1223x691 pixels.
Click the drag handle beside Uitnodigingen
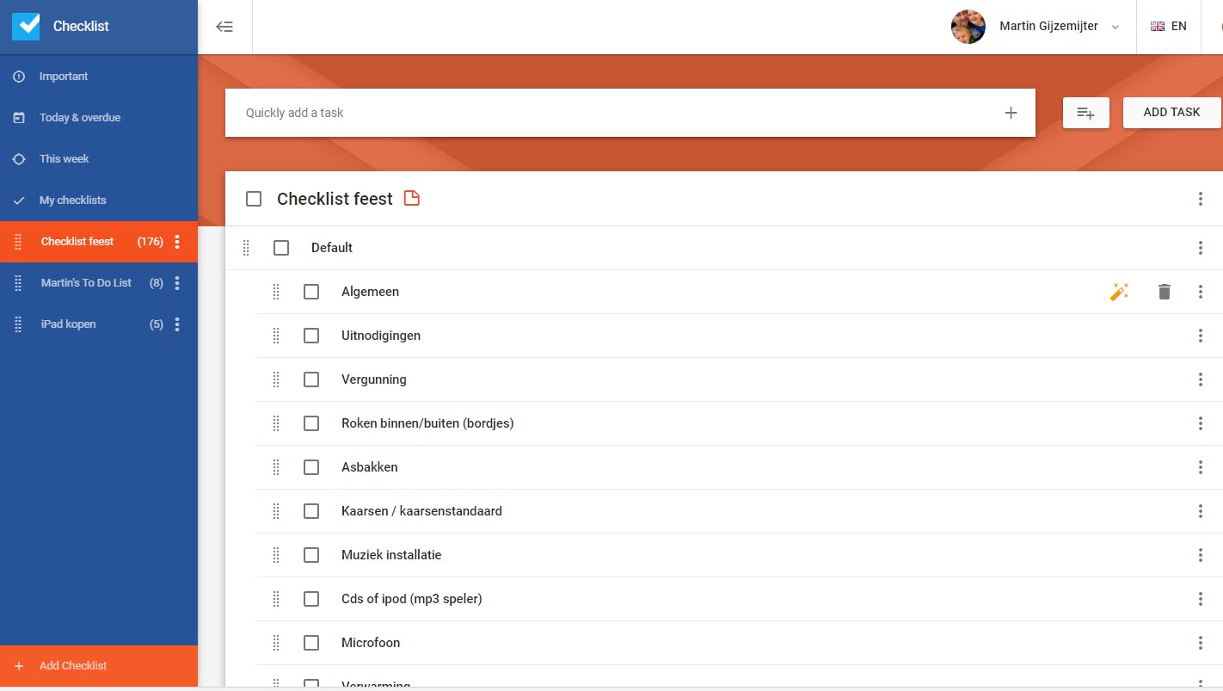(276, 336)
